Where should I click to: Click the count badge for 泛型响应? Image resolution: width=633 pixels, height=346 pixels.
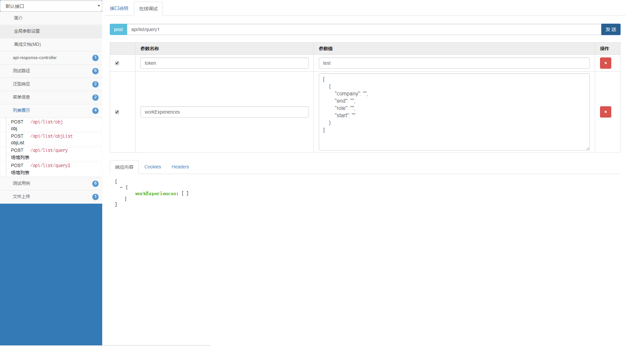coord(95,84)
